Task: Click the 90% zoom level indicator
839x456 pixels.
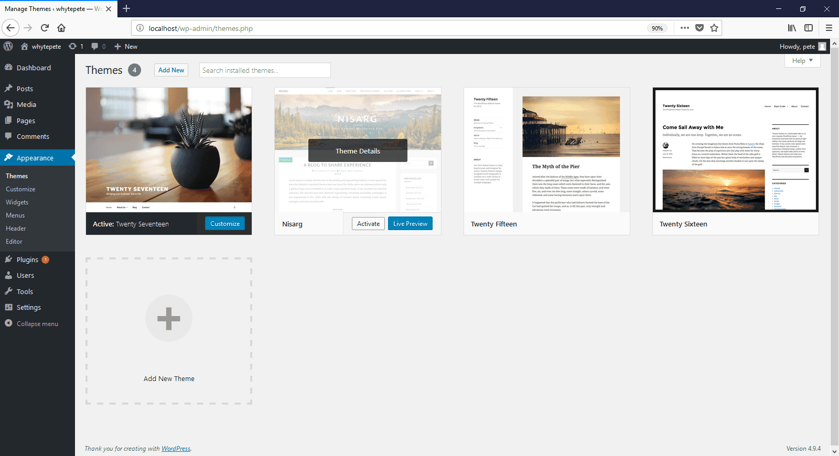Action: click(657, 28)
